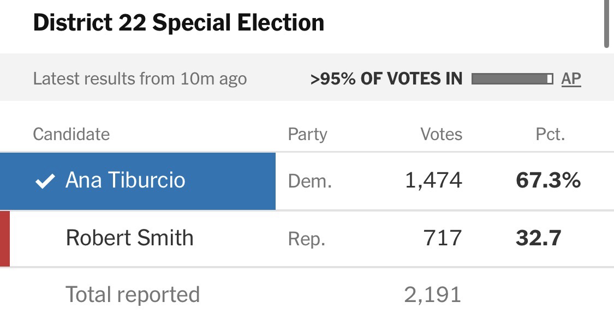614x320 pixels.
Task: Click the winner checkmark beside Ana Tiburcio
Action: (44, 182)
